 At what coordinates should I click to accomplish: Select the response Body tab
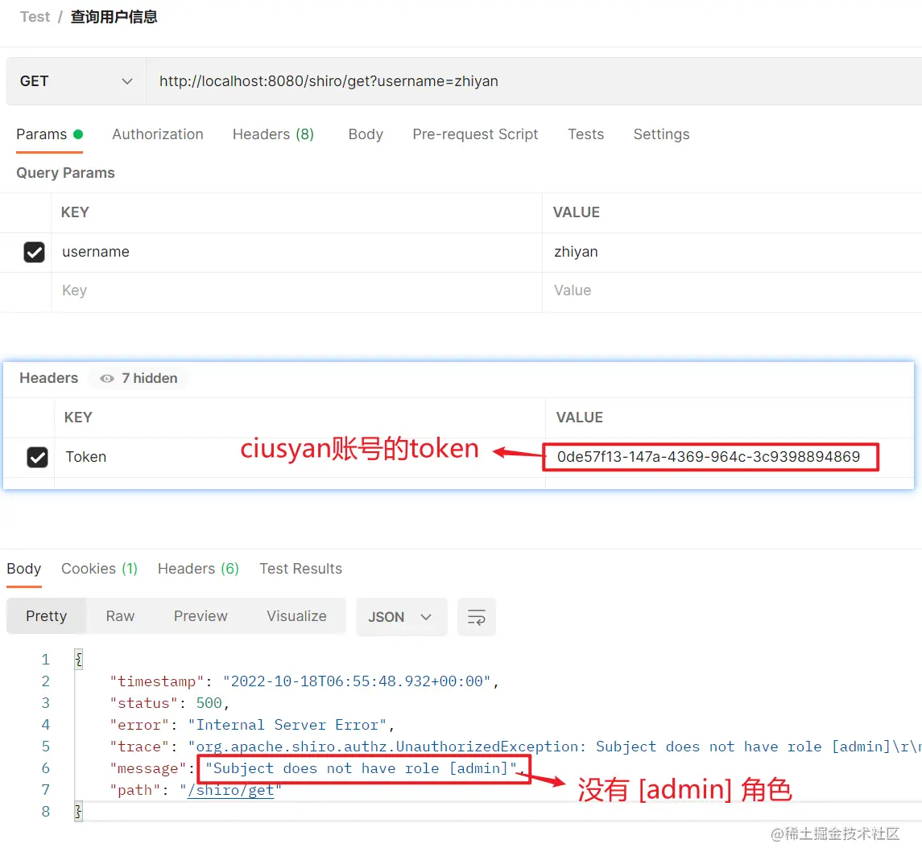tap(24, 569)
